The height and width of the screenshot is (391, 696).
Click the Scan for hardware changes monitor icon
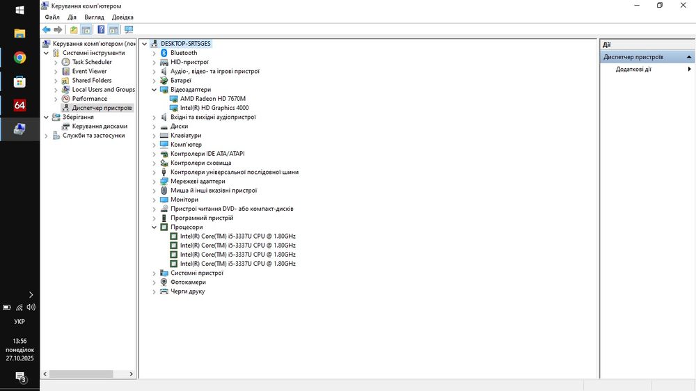pyautogui.click(x=129, y=30)
